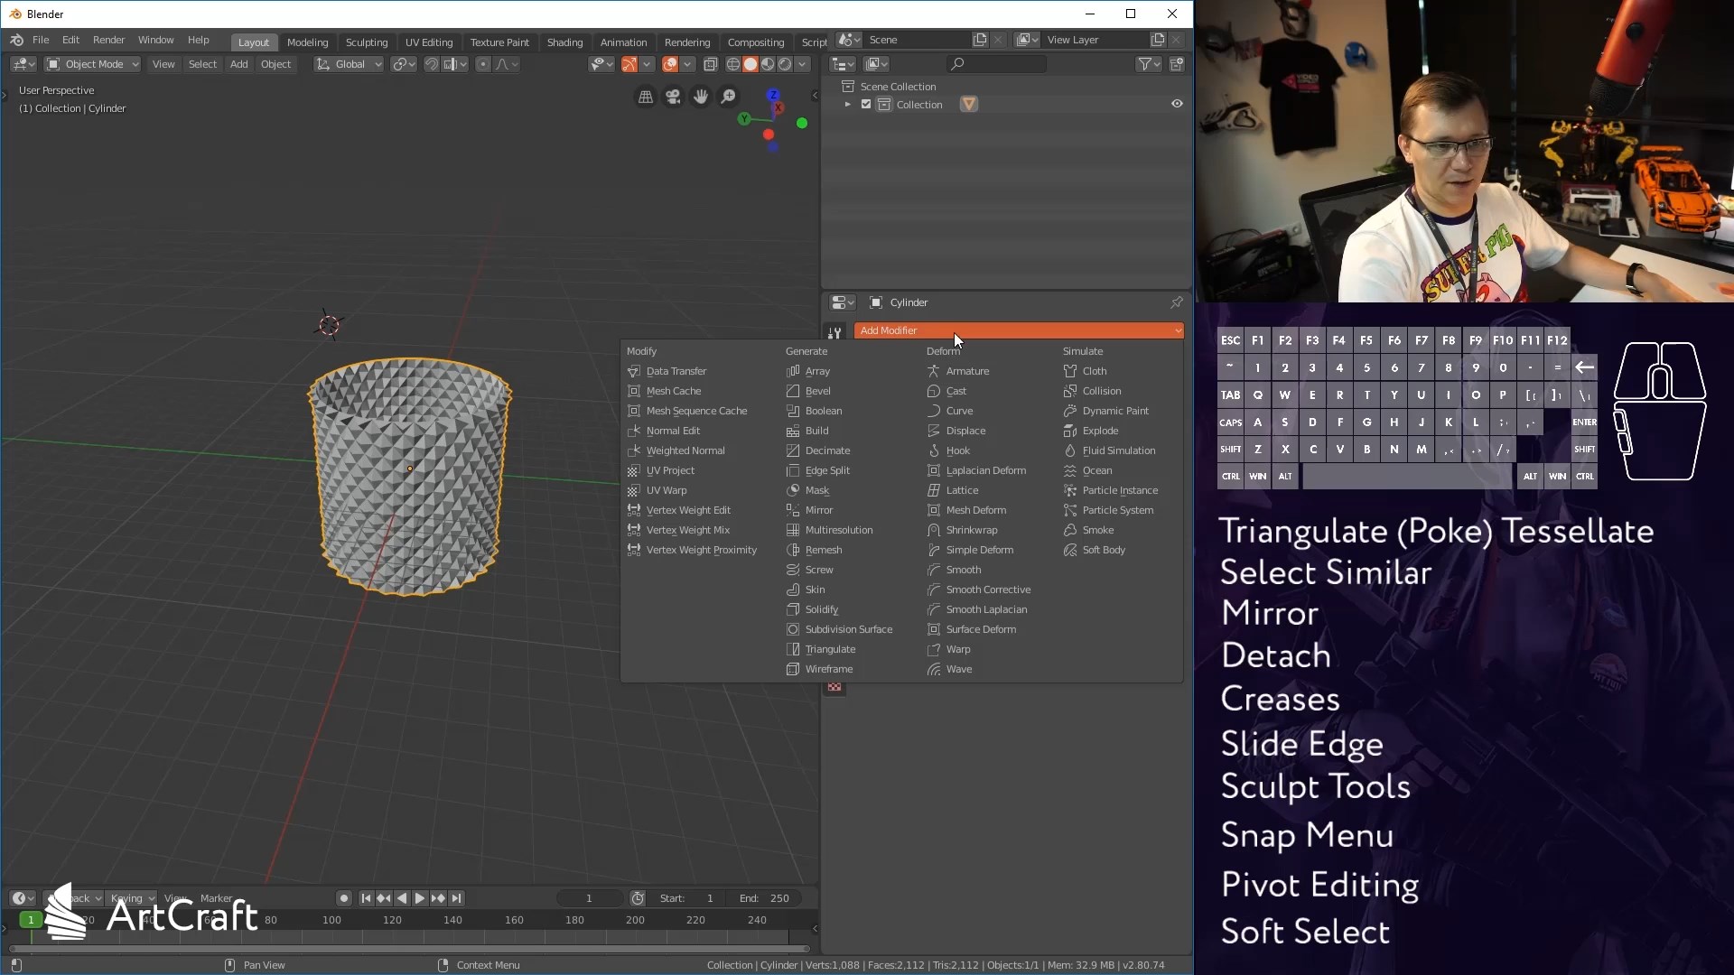This screenshot has height=975, width=1734.
Task: Hide Collection using the eye icon
Action: [1177, 104]
